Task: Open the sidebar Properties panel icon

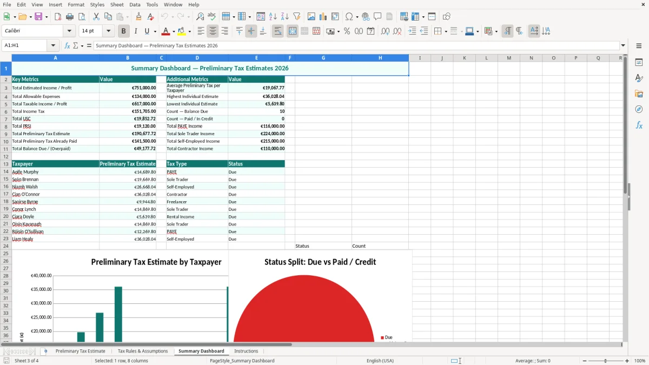Action: pos(639,62)
